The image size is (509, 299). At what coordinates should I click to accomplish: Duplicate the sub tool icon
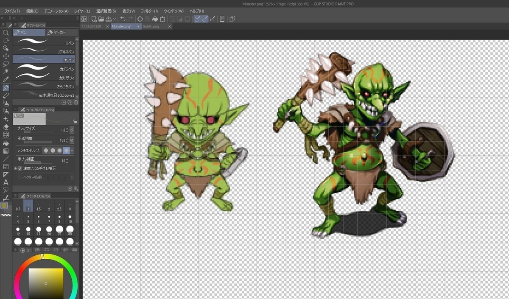coord(70,102)
